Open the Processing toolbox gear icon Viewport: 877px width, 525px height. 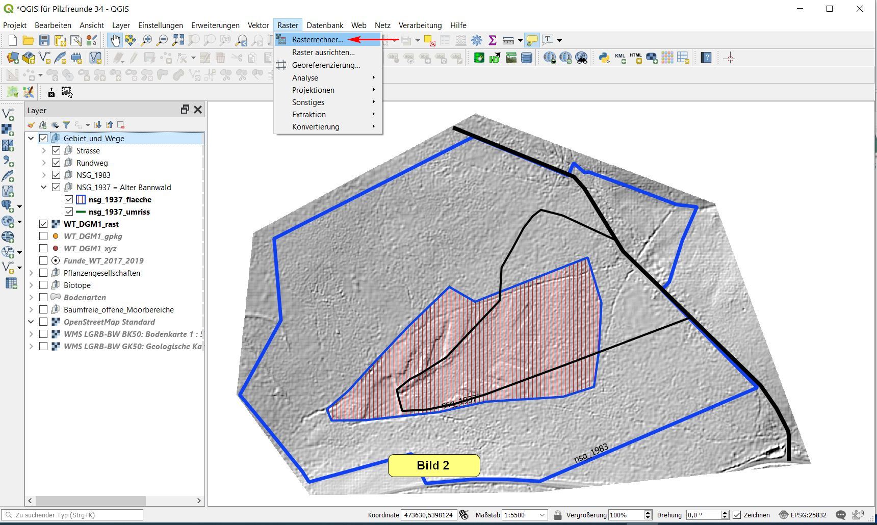(477, 40)
